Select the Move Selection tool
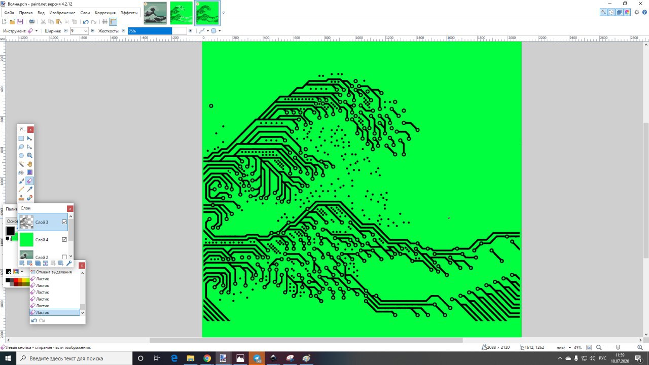This screenshot has width=649, height=365. pos(29,147)
